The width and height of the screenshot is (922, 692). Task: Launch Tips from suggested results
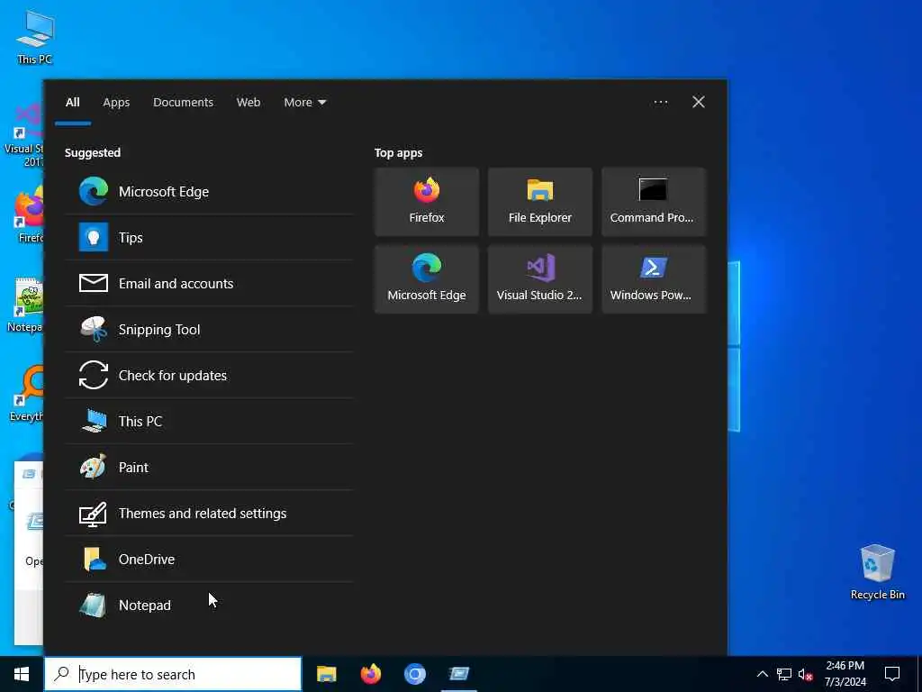209,238
